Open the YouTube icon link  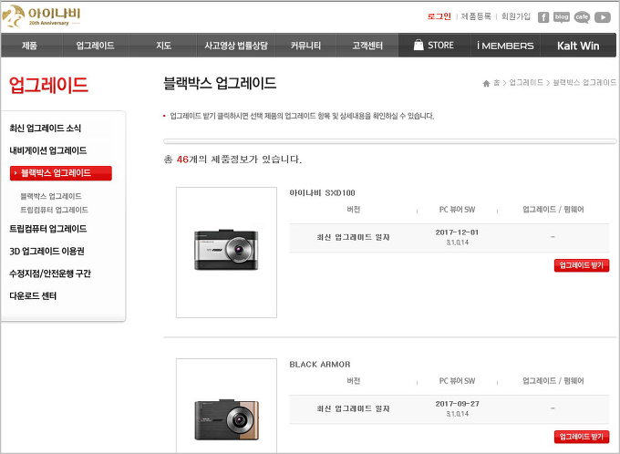tap(603, 17)
